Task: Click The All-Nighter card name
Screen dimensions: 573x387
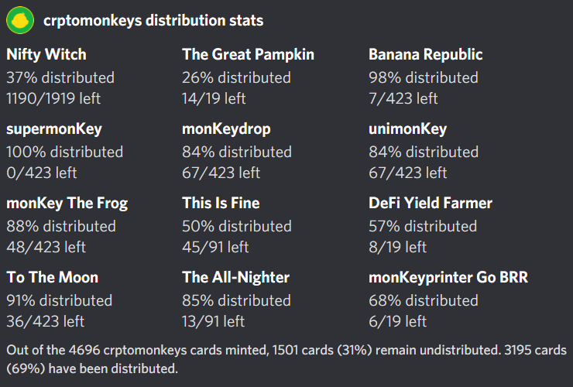Action: tap(235, 277)
